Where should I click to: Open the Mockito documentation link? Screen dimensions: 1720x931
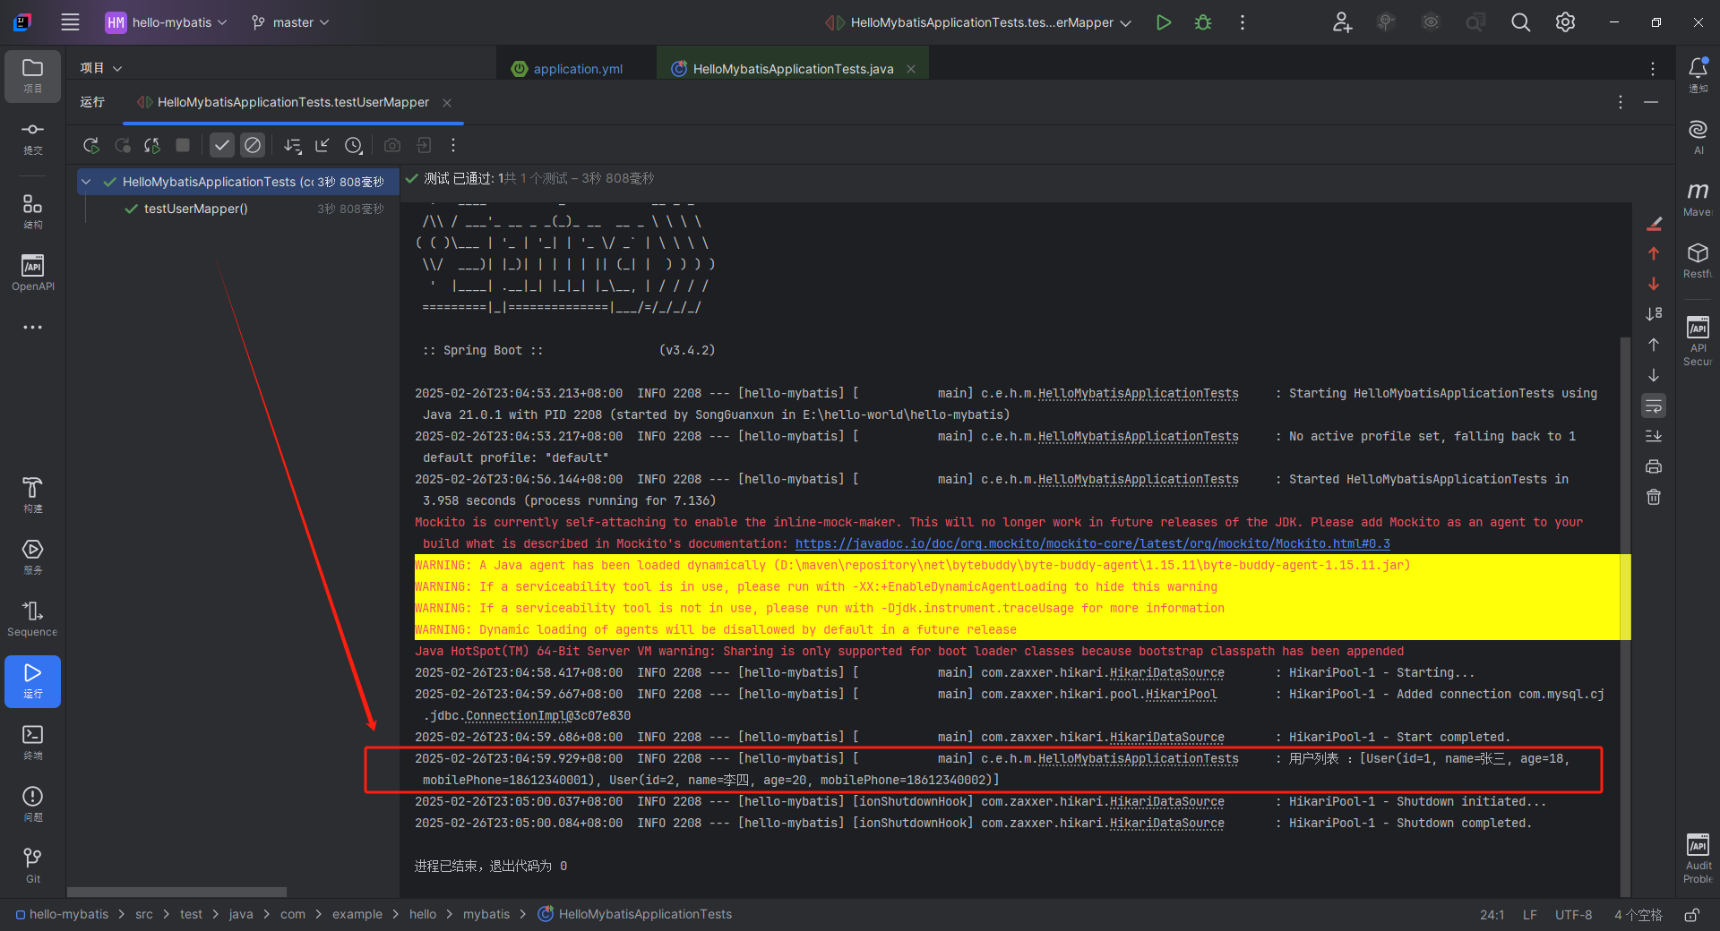point(1091,543)
